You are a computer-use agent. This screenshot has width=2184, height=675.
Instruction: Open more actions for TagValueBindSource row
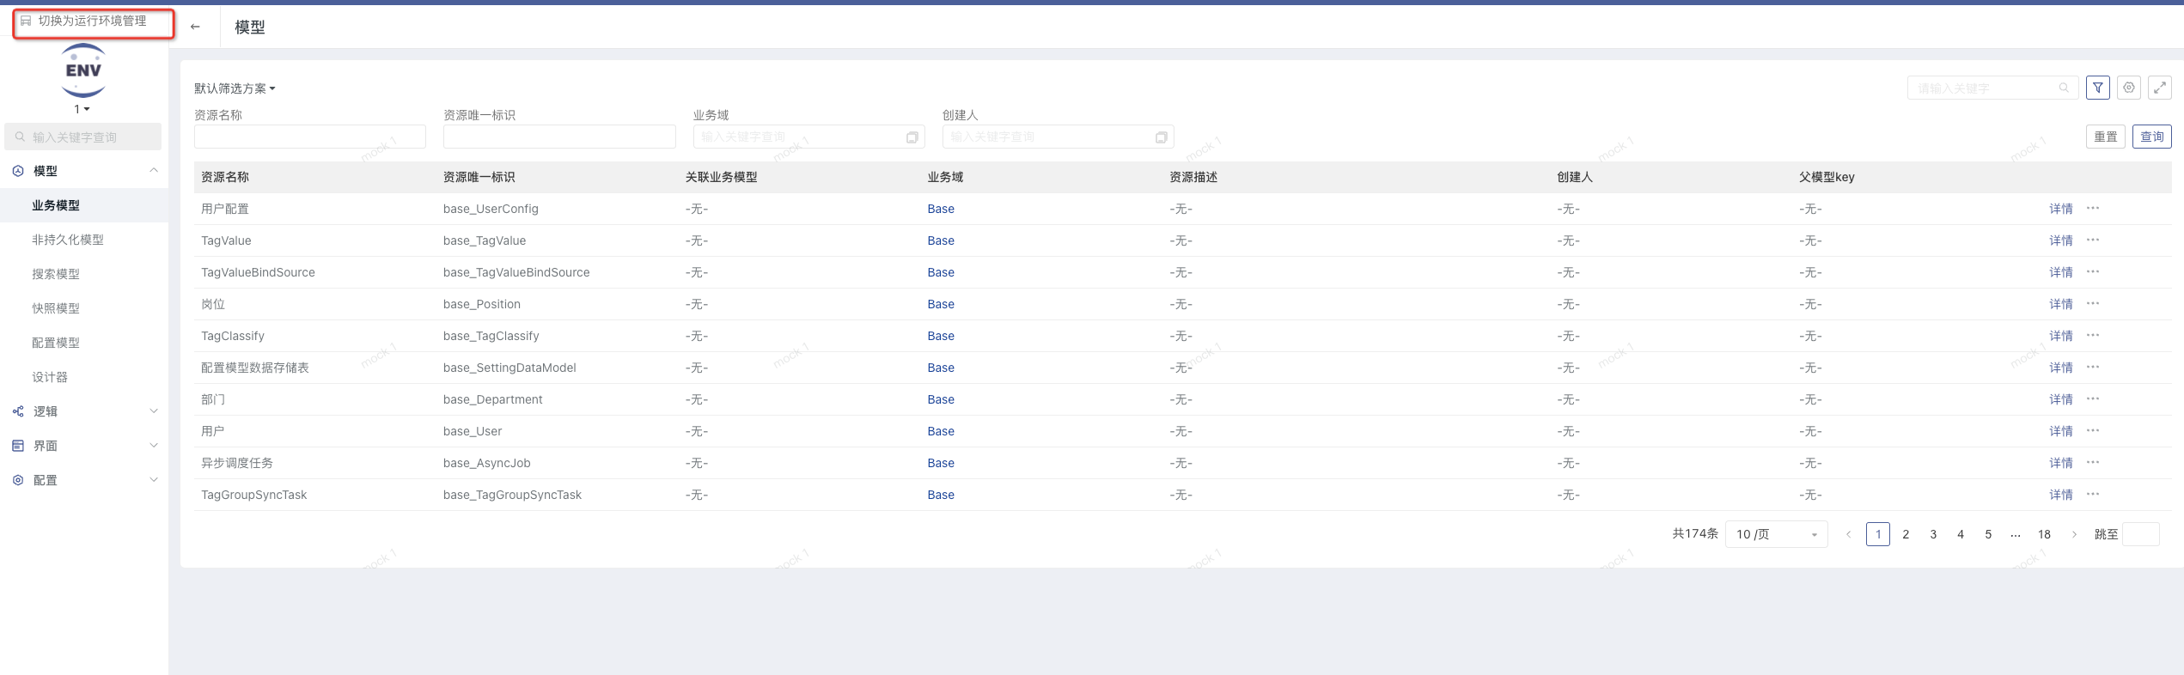(2093, 272)
